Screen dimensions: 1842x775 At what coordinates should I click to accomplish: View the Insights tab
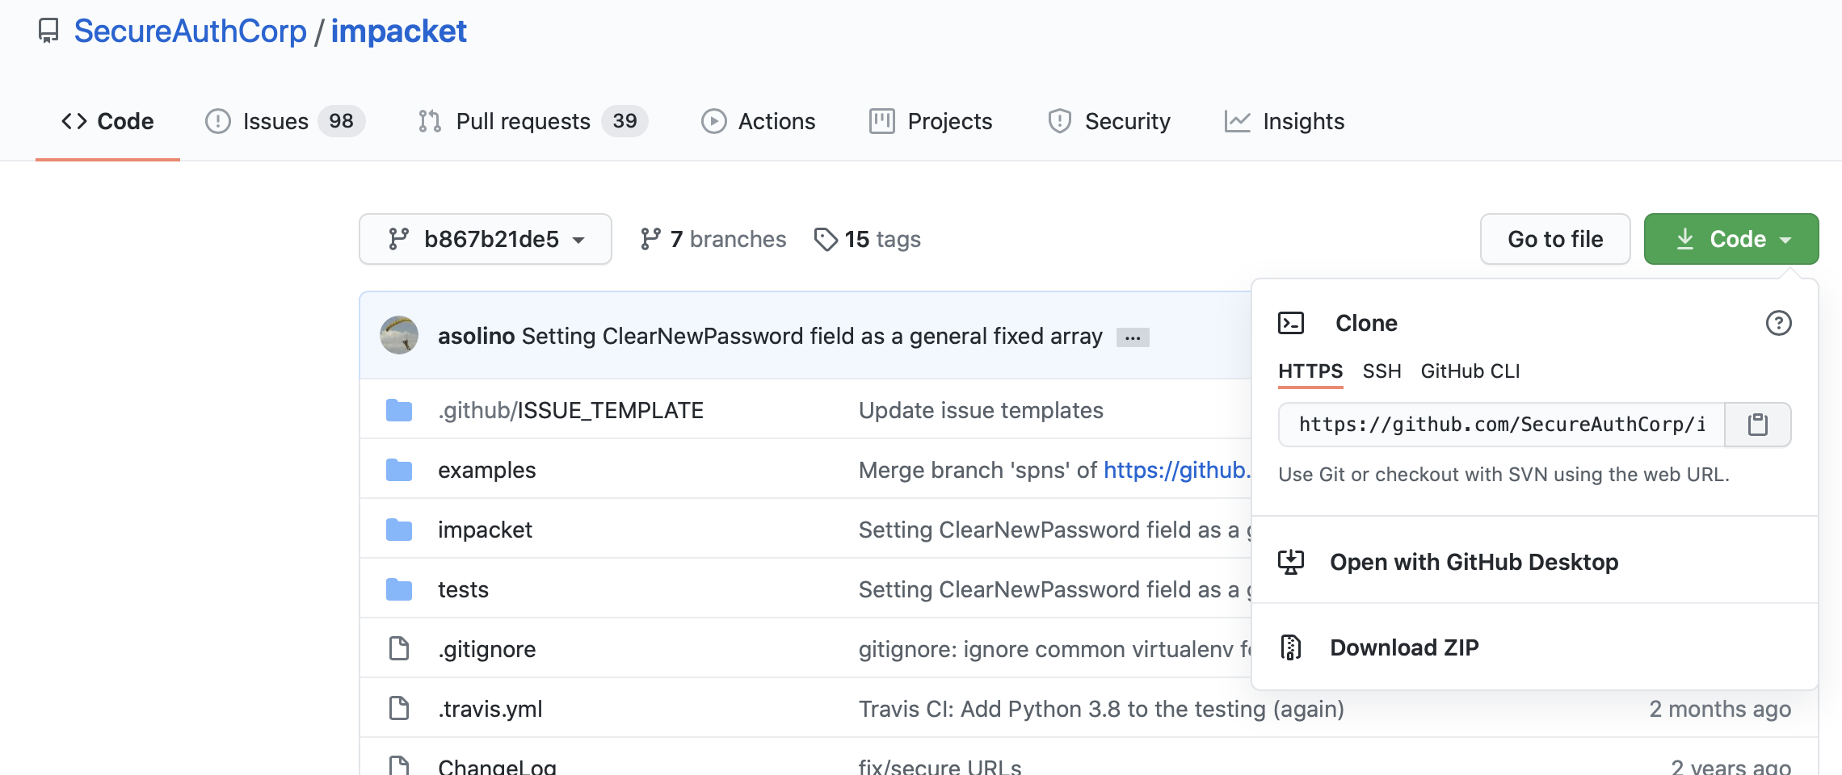(x=1285, y=121)
